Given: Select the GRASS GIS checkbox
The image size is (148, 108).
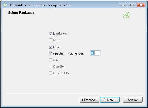Looking at the screenshot, I should [x=51, y=73].
